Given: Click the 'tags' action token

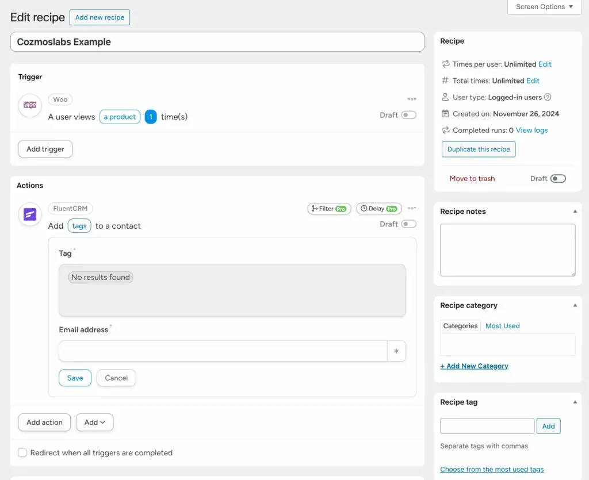Looking at the screenshot, I should point(79,226).
